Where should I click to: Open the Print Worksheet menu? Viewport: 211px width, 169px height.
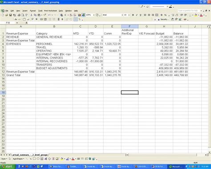pyautogui.click(x=50, y=11)
